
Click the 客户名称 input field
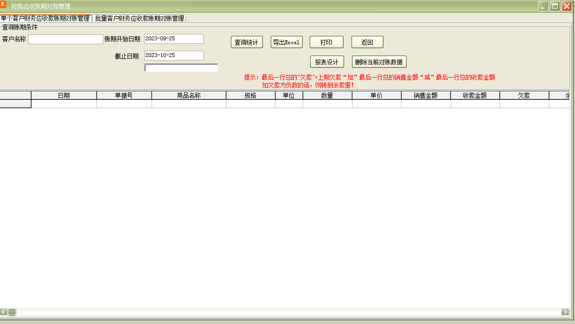pos(65,39)
